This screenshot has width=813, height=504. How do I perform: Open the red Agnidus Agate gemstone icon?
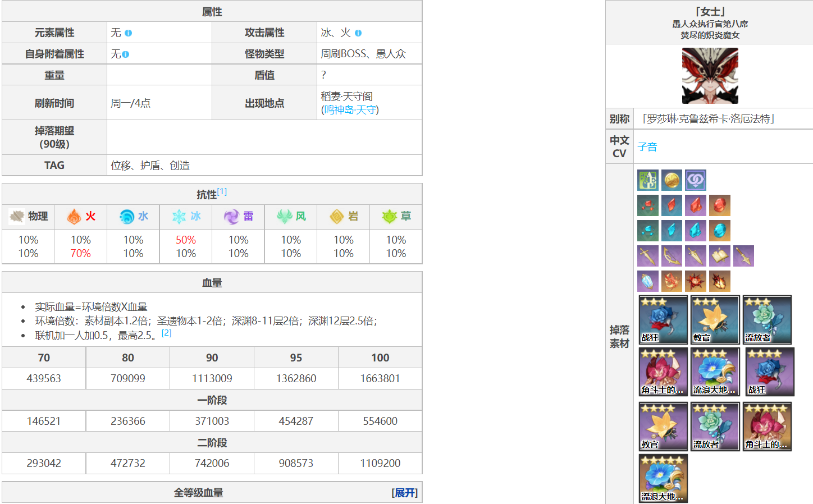(x=719, y=205)
